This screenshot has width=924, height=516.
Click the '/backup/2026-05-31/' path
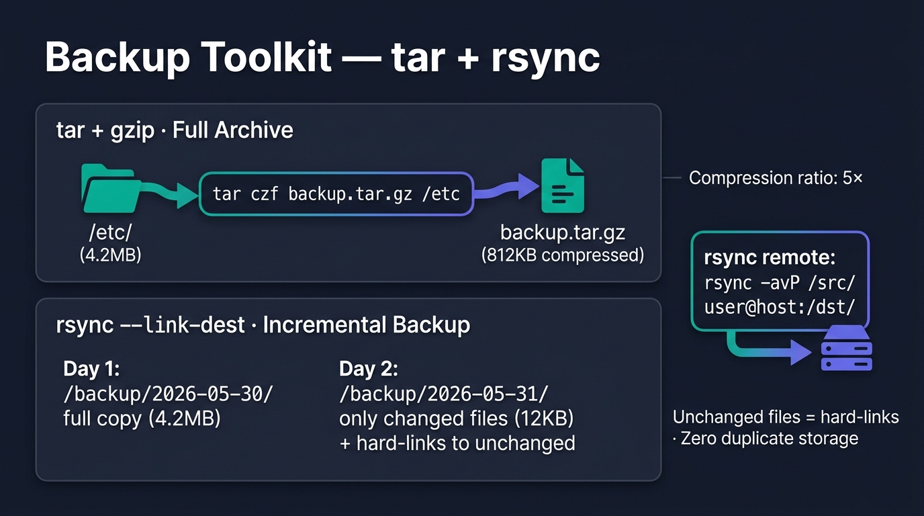point(445,394)
